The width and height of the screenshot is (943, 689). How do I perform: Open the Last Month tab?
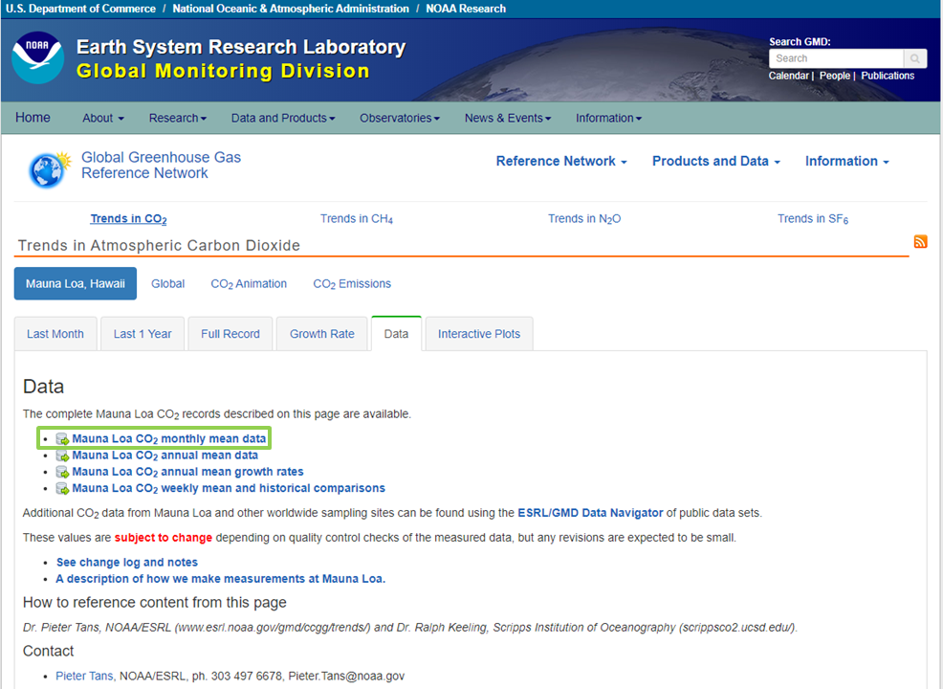point(55,334)
